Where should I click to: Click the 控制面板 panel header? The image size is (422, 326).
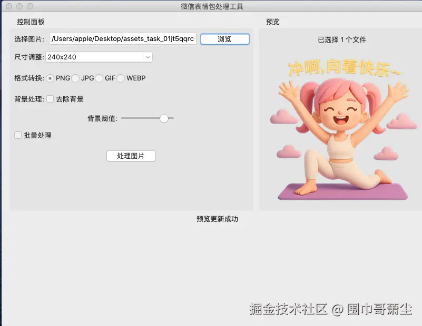[30, 22]
